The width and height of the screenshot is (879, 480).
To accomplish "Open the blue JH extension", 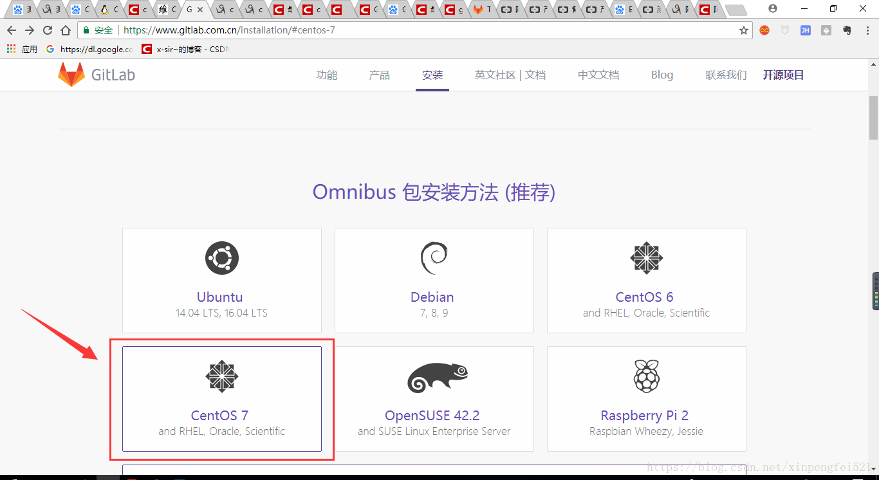I will click(806, 30).
